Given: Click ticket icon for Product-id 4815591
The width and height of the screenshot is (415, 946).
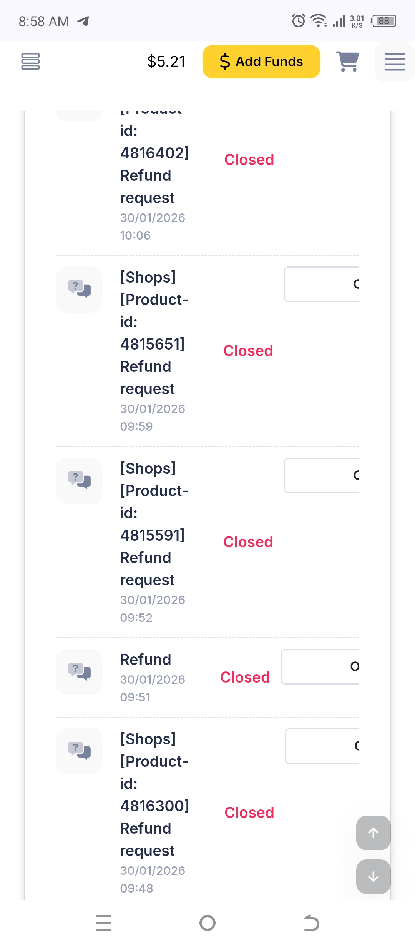Looking at the screenshot, I should [80, 480].
